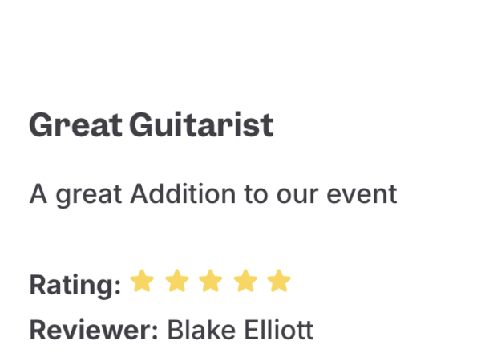Click the word Great in the heading
Viewport: 481px width, 361px height.
click(x=75, y=124)
